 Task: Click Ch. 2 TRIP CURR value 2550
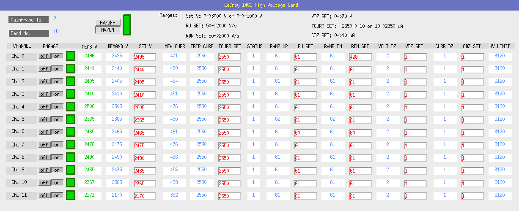click(x=202, y=81)
